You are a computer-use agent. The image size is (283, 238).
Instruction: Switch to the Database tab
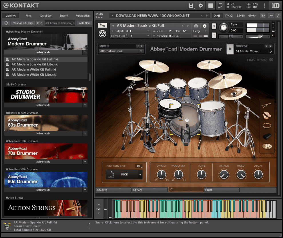pos(46,16)
